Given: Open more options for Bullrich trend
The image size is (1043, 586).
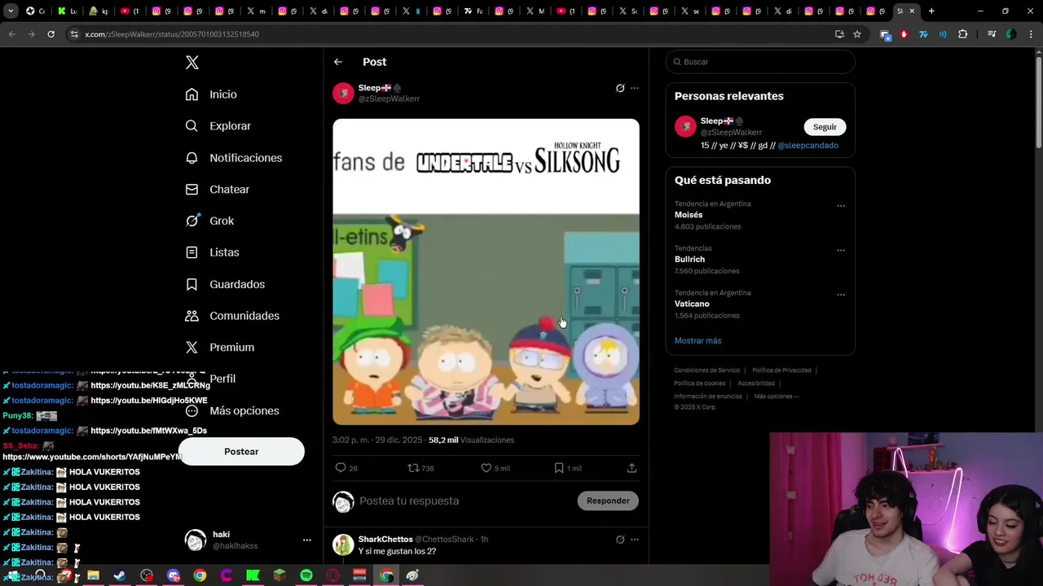Looking at the screenshot, I should (841, 251).
